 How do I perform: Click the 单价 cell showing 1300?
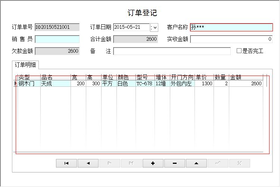204,84
